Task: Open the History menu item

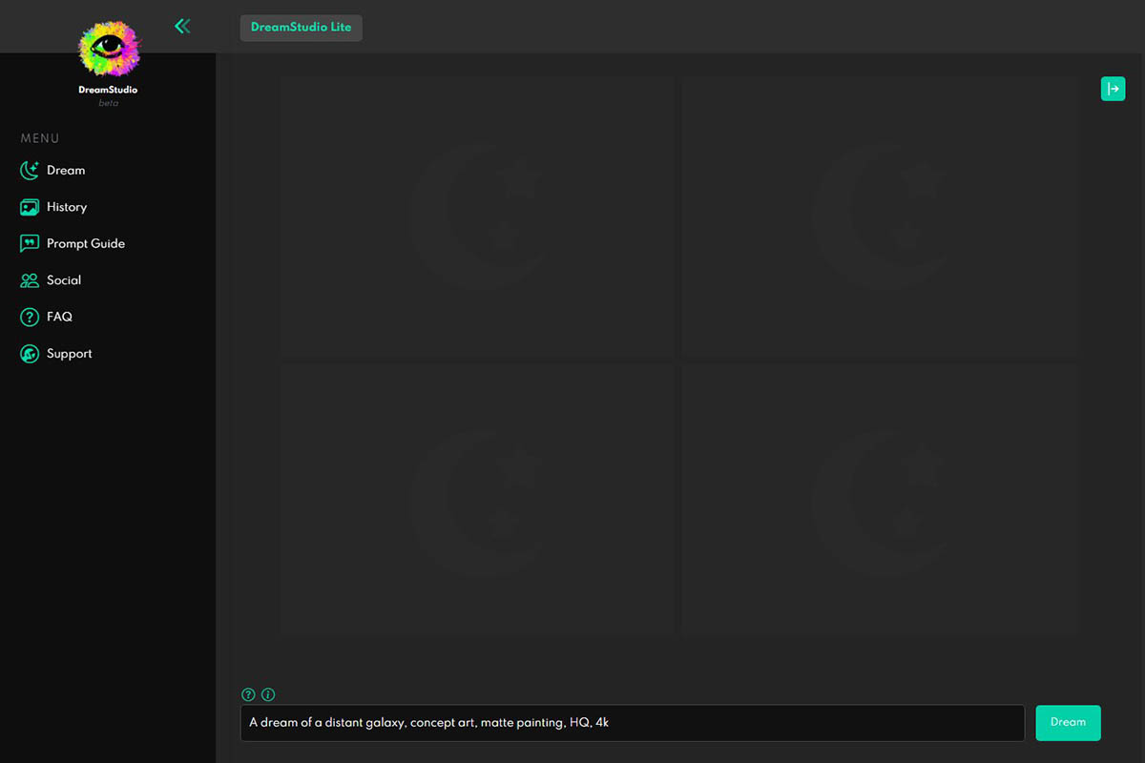Action: coord(67,207)
